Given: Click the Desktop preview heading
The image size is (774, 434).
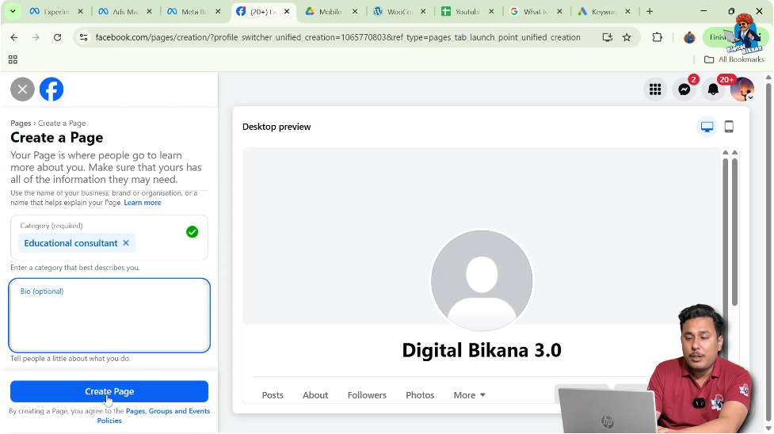Looking at the screenshot, I should point(276,127).
